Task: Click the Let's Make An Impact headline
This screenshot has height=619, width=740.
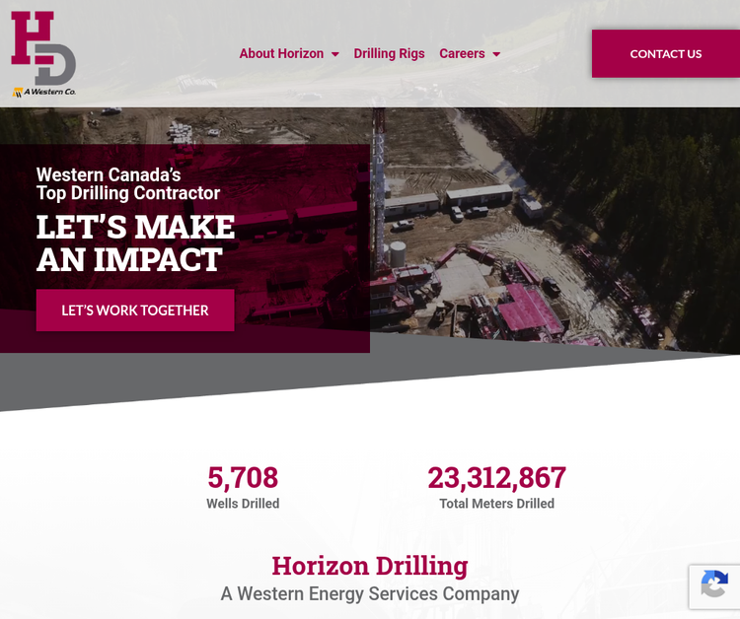Action: (135, 243)
